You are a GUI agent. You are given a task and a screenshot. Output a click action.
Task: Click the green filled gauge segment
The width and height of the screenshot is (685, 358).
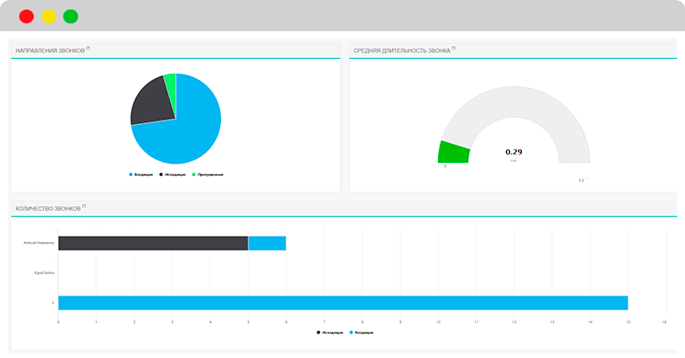tap(453, 153)
